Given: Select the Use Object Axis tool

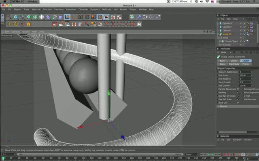Looking at the screenshot, I should click(x=74, y=17).
